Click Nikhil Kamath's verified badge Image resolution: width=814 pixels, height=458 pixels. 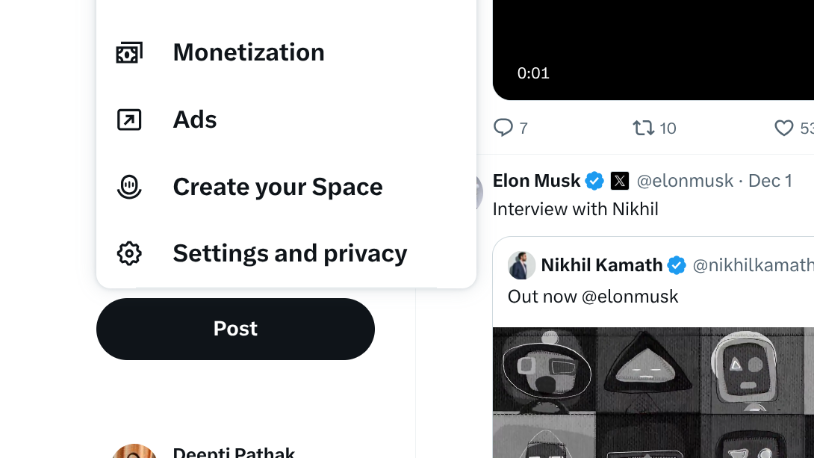[x=677, y=265]
